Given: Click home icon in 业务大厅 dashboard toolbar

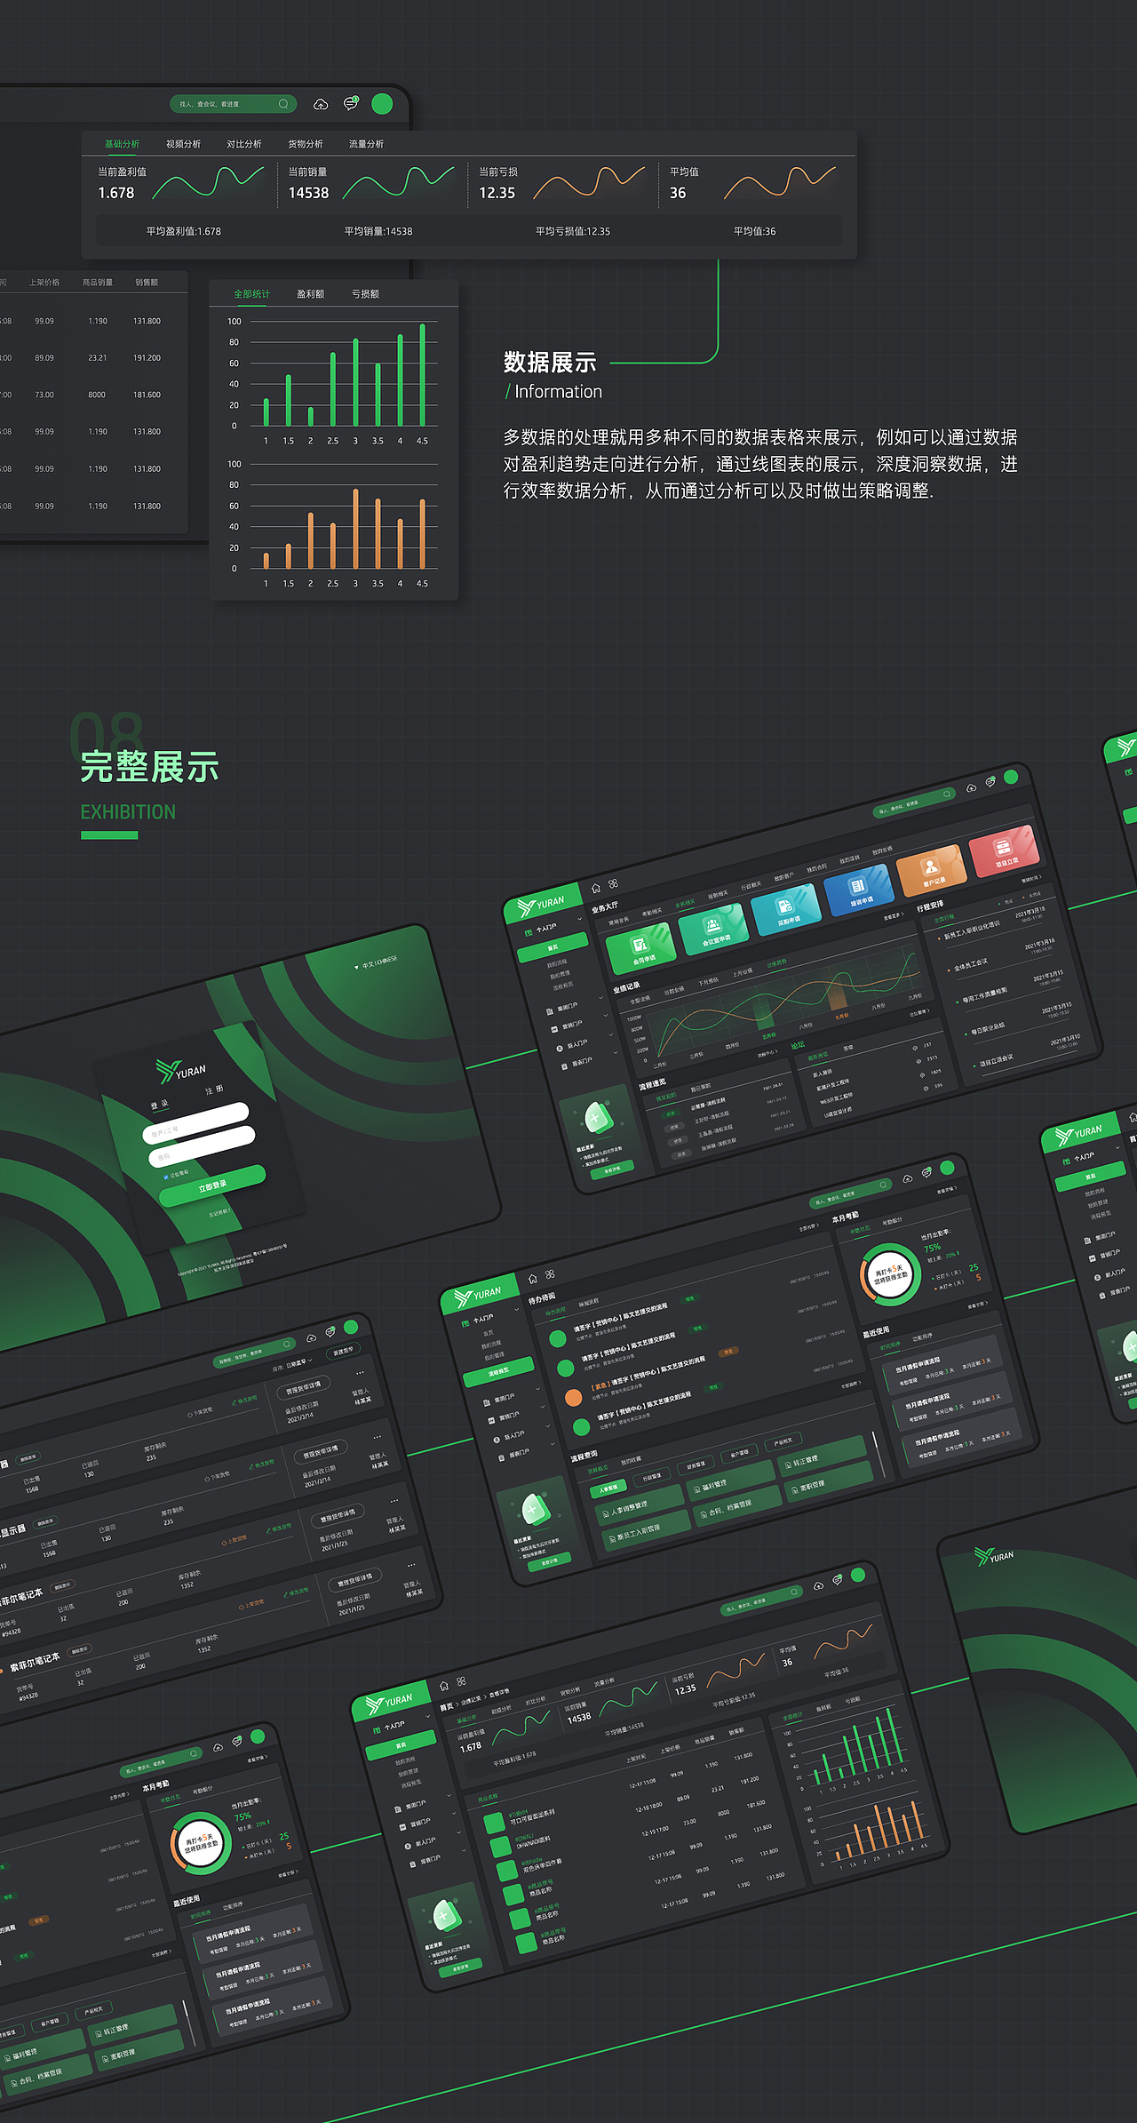Looking at the screenshot, I should click(x=596, y=888).
